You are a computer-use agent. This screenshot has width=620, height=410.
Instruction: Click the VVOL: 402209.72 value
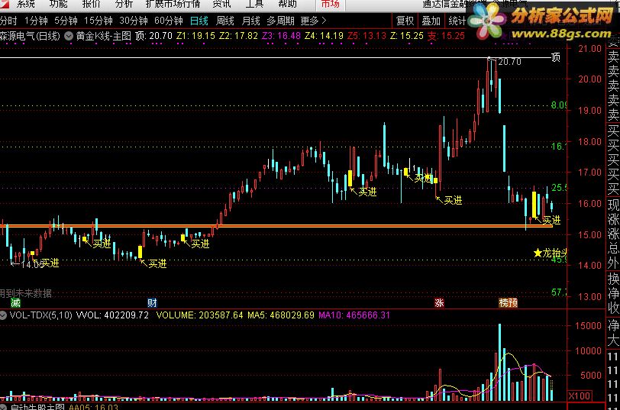pos(112,315)
